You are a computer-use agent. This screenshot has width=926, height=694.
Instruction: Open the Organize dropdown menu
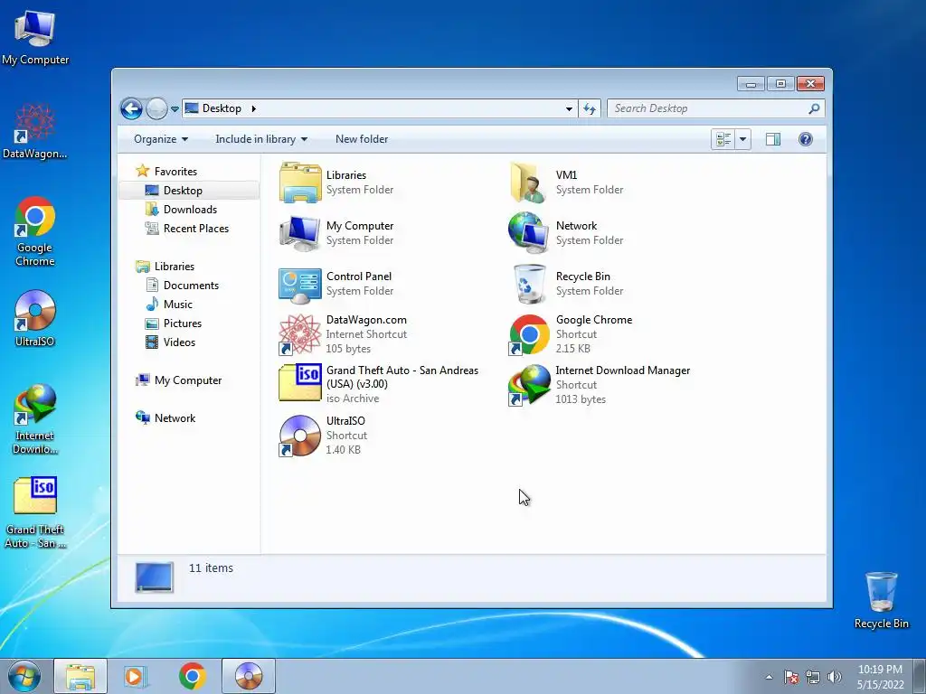point(161,139)
